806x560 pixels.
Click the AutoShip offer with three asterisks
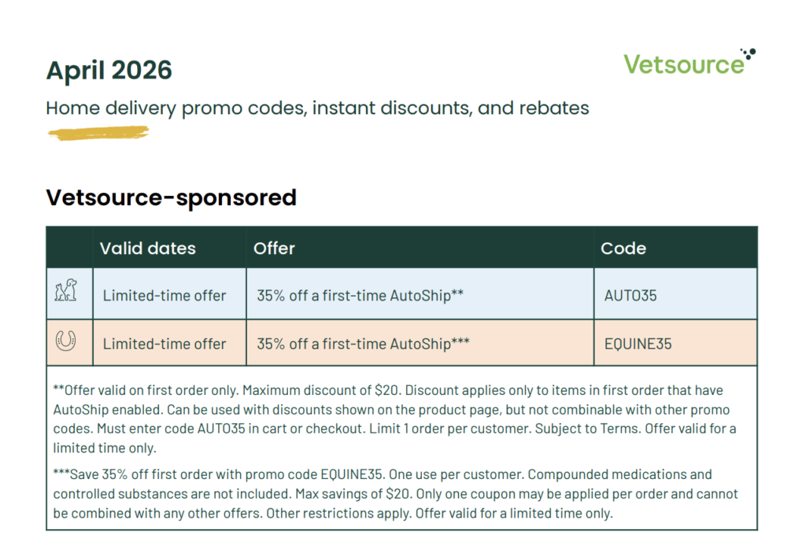[363, 344]
